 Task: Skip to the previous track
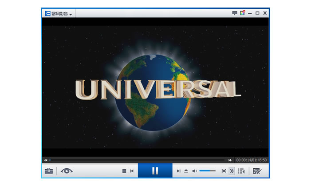click(132, 171)
